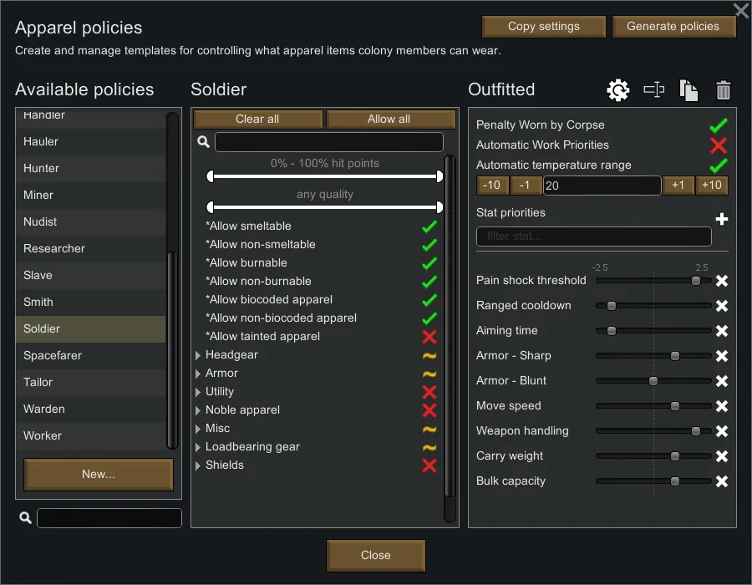Add a stat priority with plus icon

click(x=722, y=219)
